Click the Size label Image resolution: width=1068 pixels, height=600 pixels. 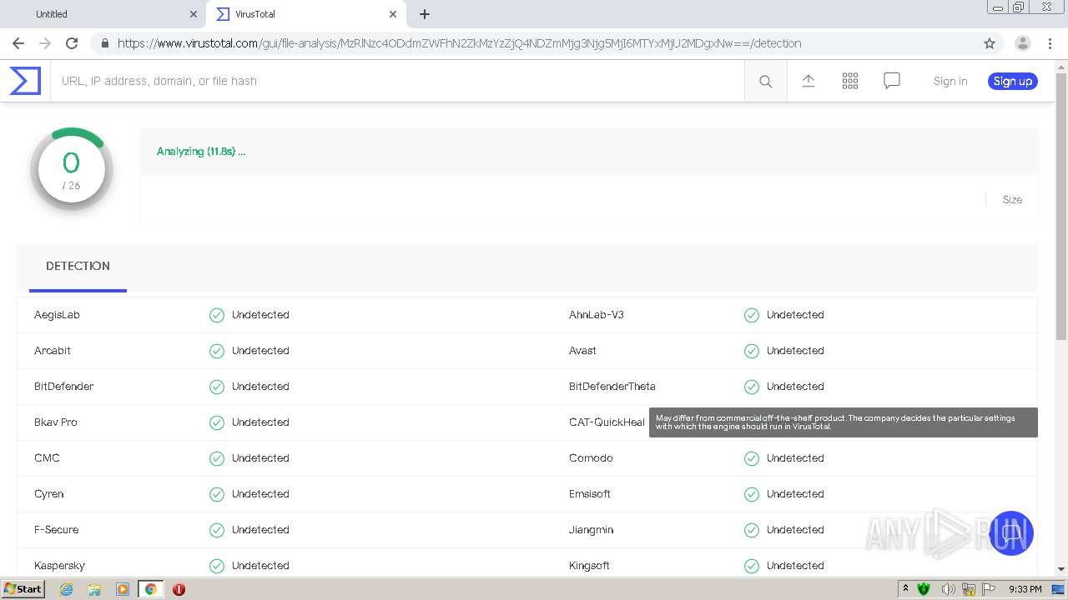coord(1012,200)
